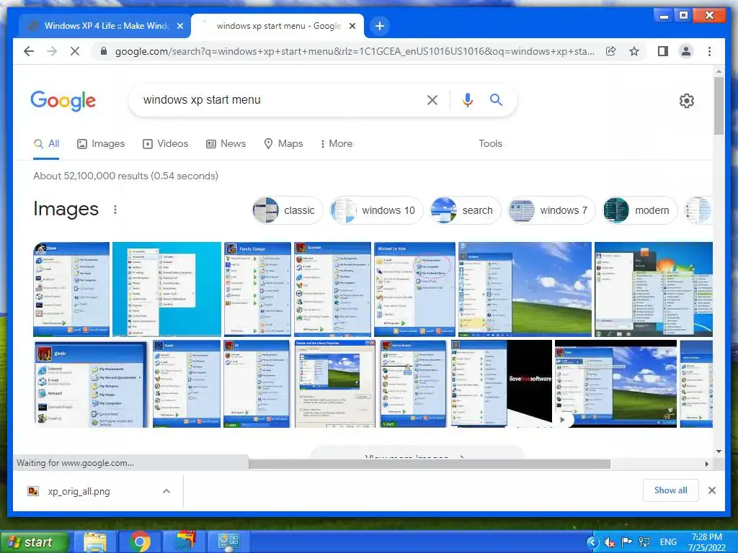Stop loading the page with X button
The image size is (738, 553).
point(75,51)
